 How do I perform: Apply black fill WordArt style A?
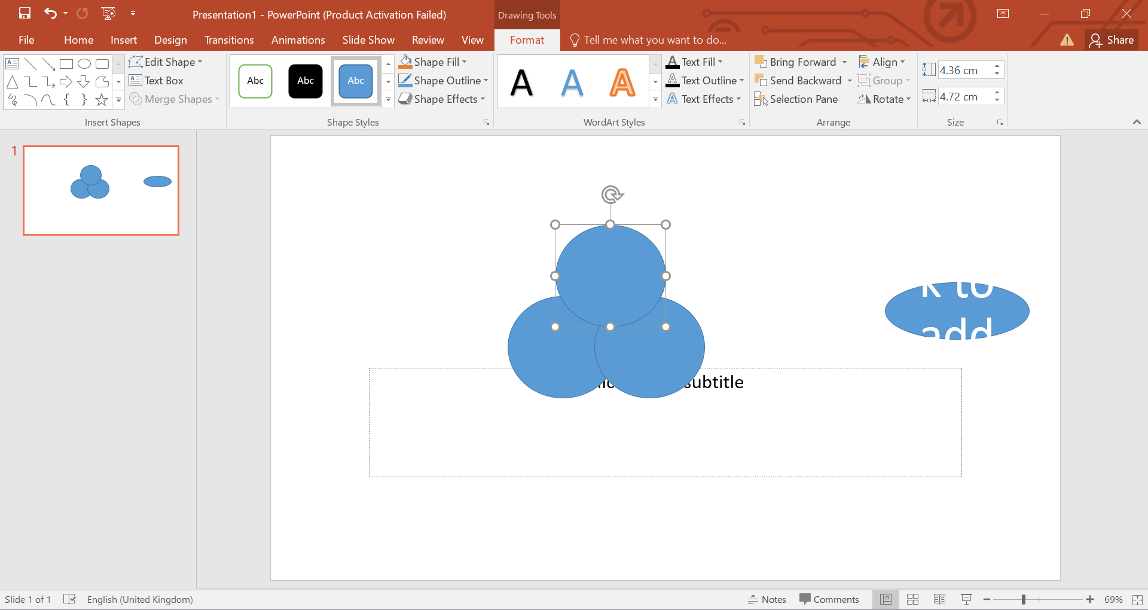click(521, 83)
